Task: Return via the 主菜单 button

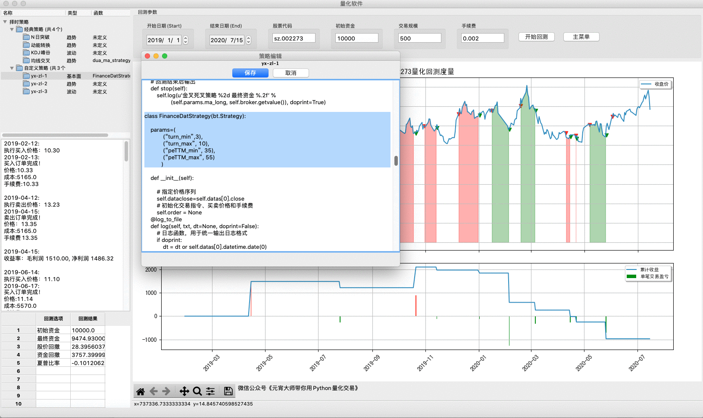Action: click(x=581, y=37)
